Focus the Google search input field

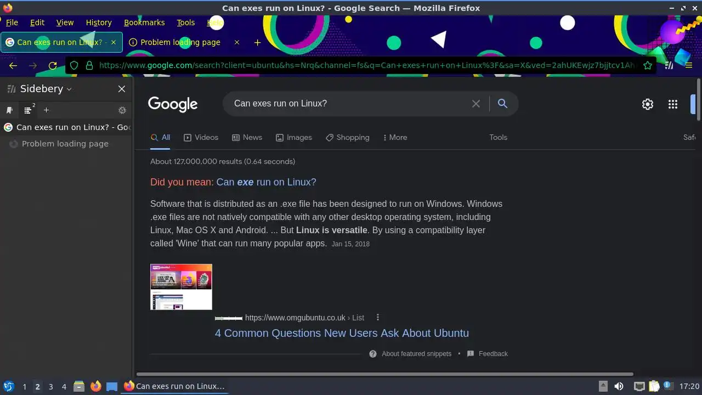(x=349, y=104)
